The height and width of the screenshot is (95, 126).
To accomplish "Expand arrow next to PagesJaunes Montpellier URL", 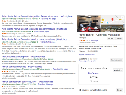I will (55, 59).
